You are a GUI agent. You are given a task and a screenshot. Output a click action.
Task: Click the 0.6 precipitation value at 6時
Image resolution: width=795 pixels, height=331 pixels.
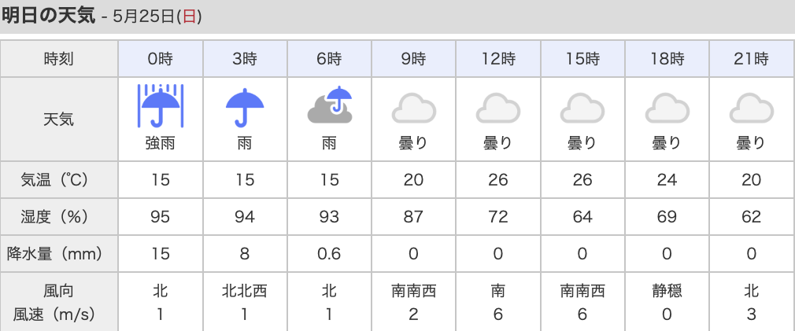[329, 254]
